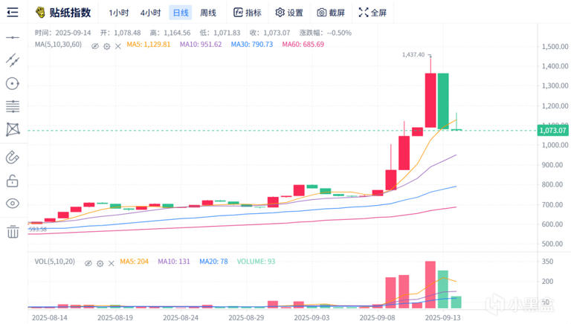Switch to the 1小时 timeframe
The width and height of the screenshot is (571, 324).
click(119, 13)
